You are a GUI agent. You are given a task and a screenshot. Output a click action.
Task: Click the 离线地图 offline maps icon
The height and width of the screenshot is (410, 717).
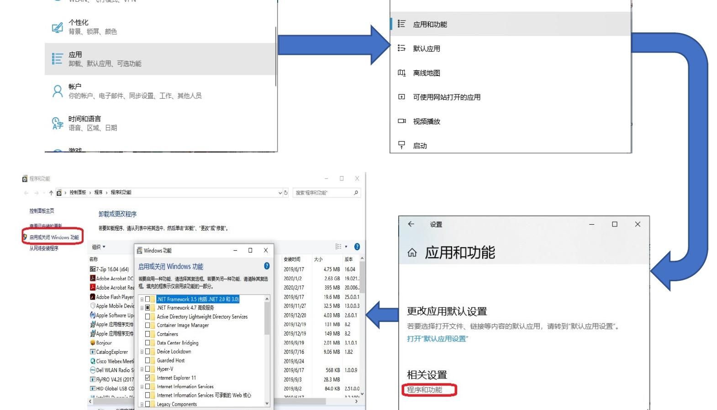(x=401, y=73)
